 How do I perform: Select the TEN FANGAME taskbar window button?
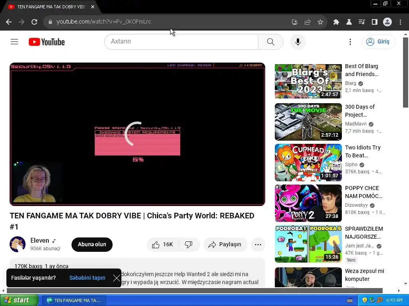tap(74, 300)
